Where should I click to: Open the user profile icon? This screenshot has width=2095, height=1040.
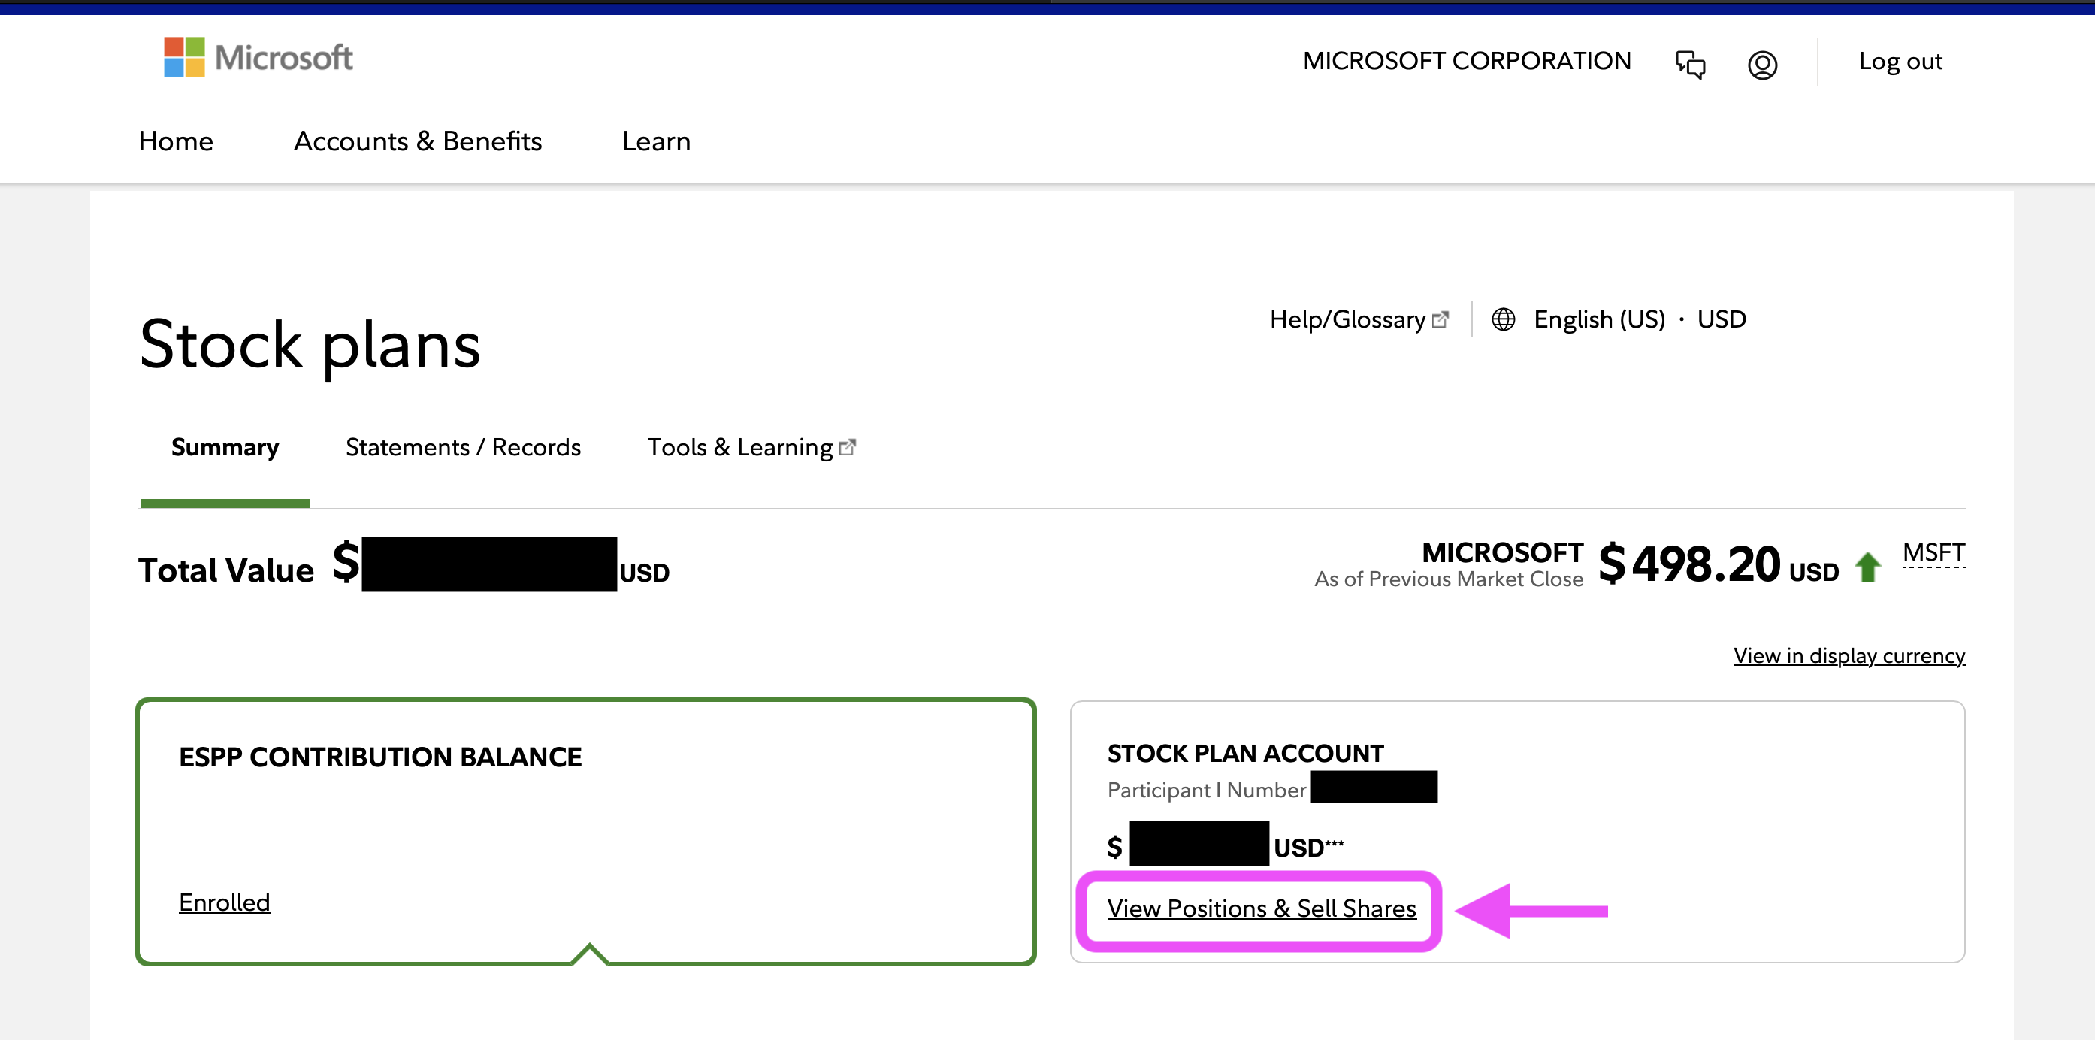[1761, 64]
